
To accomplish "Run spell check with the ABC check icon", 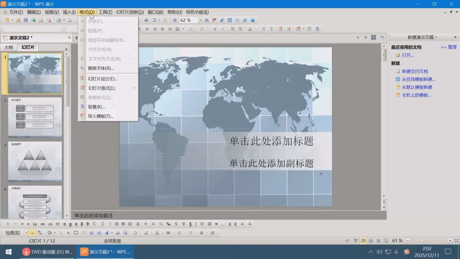I will [x=214, y=20].
